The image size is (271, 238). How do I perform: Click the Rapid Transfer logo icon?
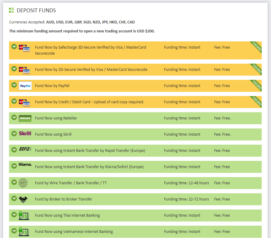point(25,149)
